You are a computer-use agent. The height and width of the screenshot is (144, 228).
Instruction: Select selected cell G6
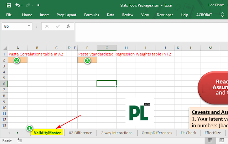(x=107, y=84)
